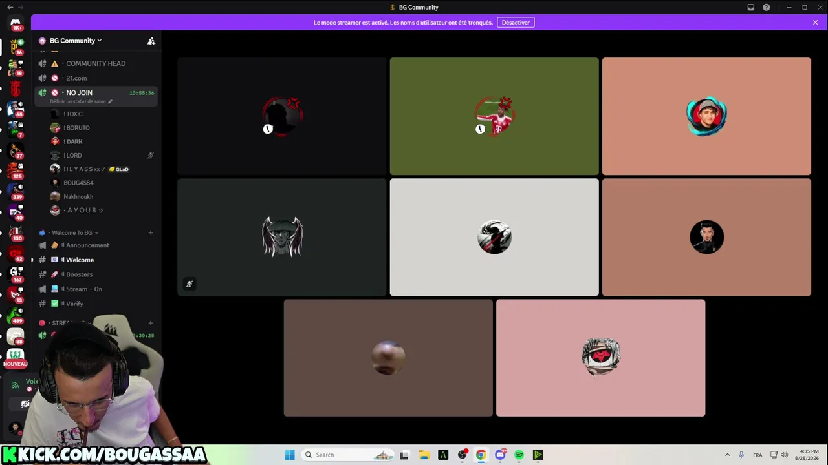This screenshot has width=828, height=465.
Task: Open Discord from the taskbar
Action: (x=500, y=455)
